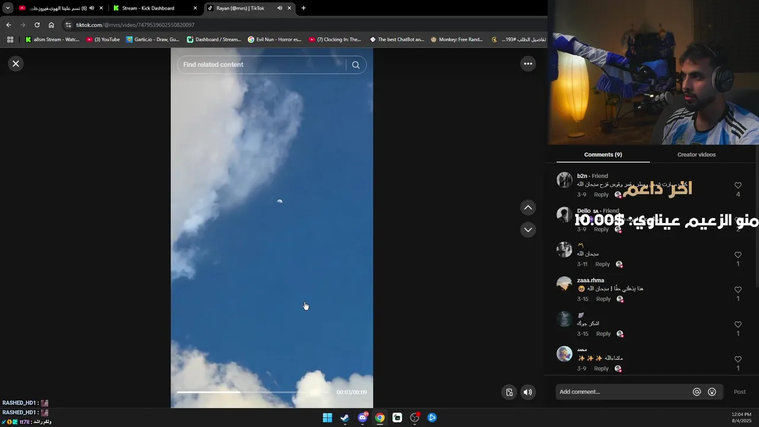Image resolution: width=759 pixels, height=427 pixels.
Task: Open the three-dots more options menu
Action: pyautogui.click(x=528, y=63)
